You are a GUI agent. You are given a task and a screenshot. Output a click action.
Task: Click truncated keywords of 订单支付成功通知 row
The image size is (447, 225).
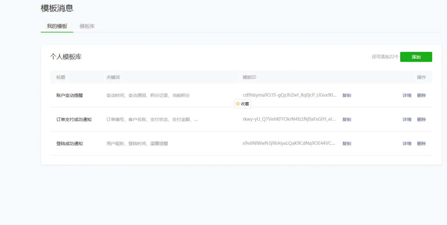[152, 119]
